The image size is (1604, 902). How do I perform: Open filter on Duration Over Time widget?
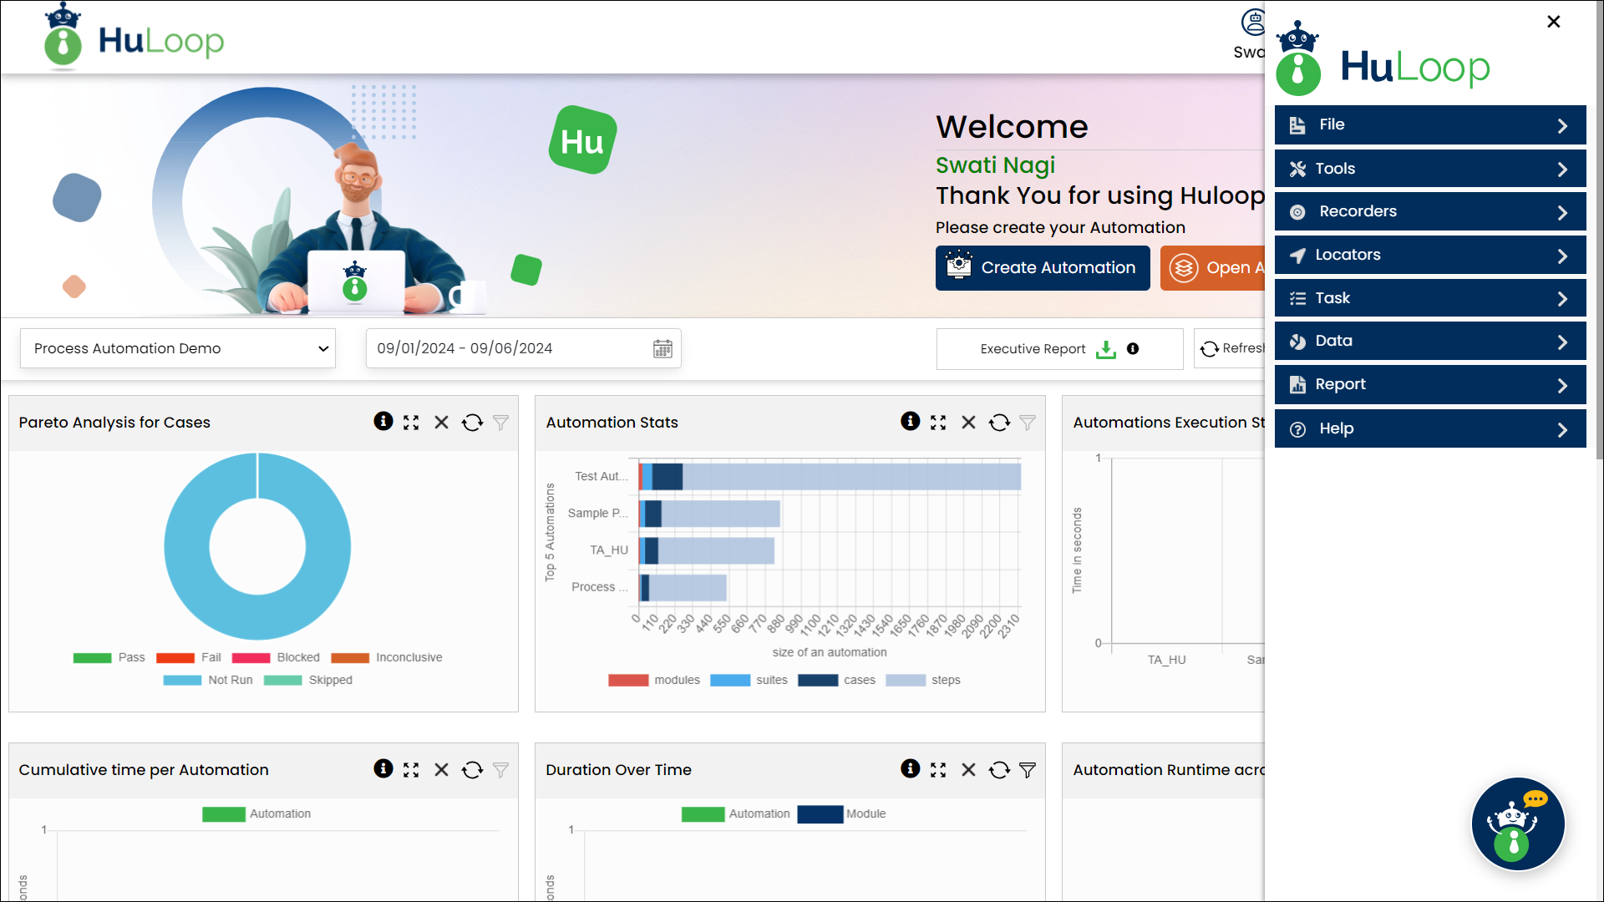(x=1028, y=770)
